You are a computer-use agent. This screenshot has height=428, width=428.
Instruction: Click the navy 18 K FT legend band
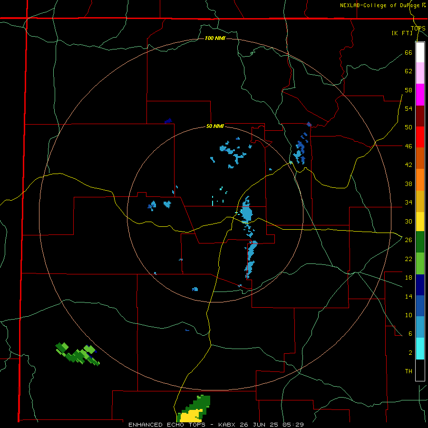pos(420,285)
